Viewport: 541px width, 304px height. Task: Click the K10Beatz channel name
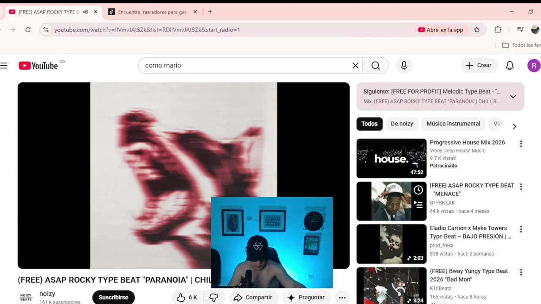click(440, 288)
